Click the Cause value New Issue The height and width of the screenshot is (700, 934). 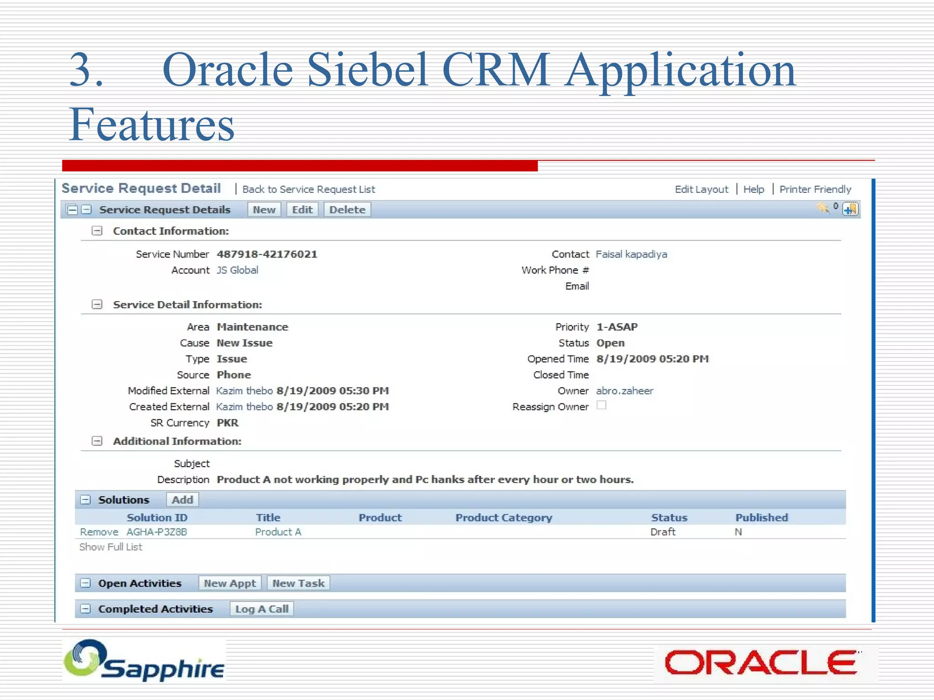[x=244, y=343]
